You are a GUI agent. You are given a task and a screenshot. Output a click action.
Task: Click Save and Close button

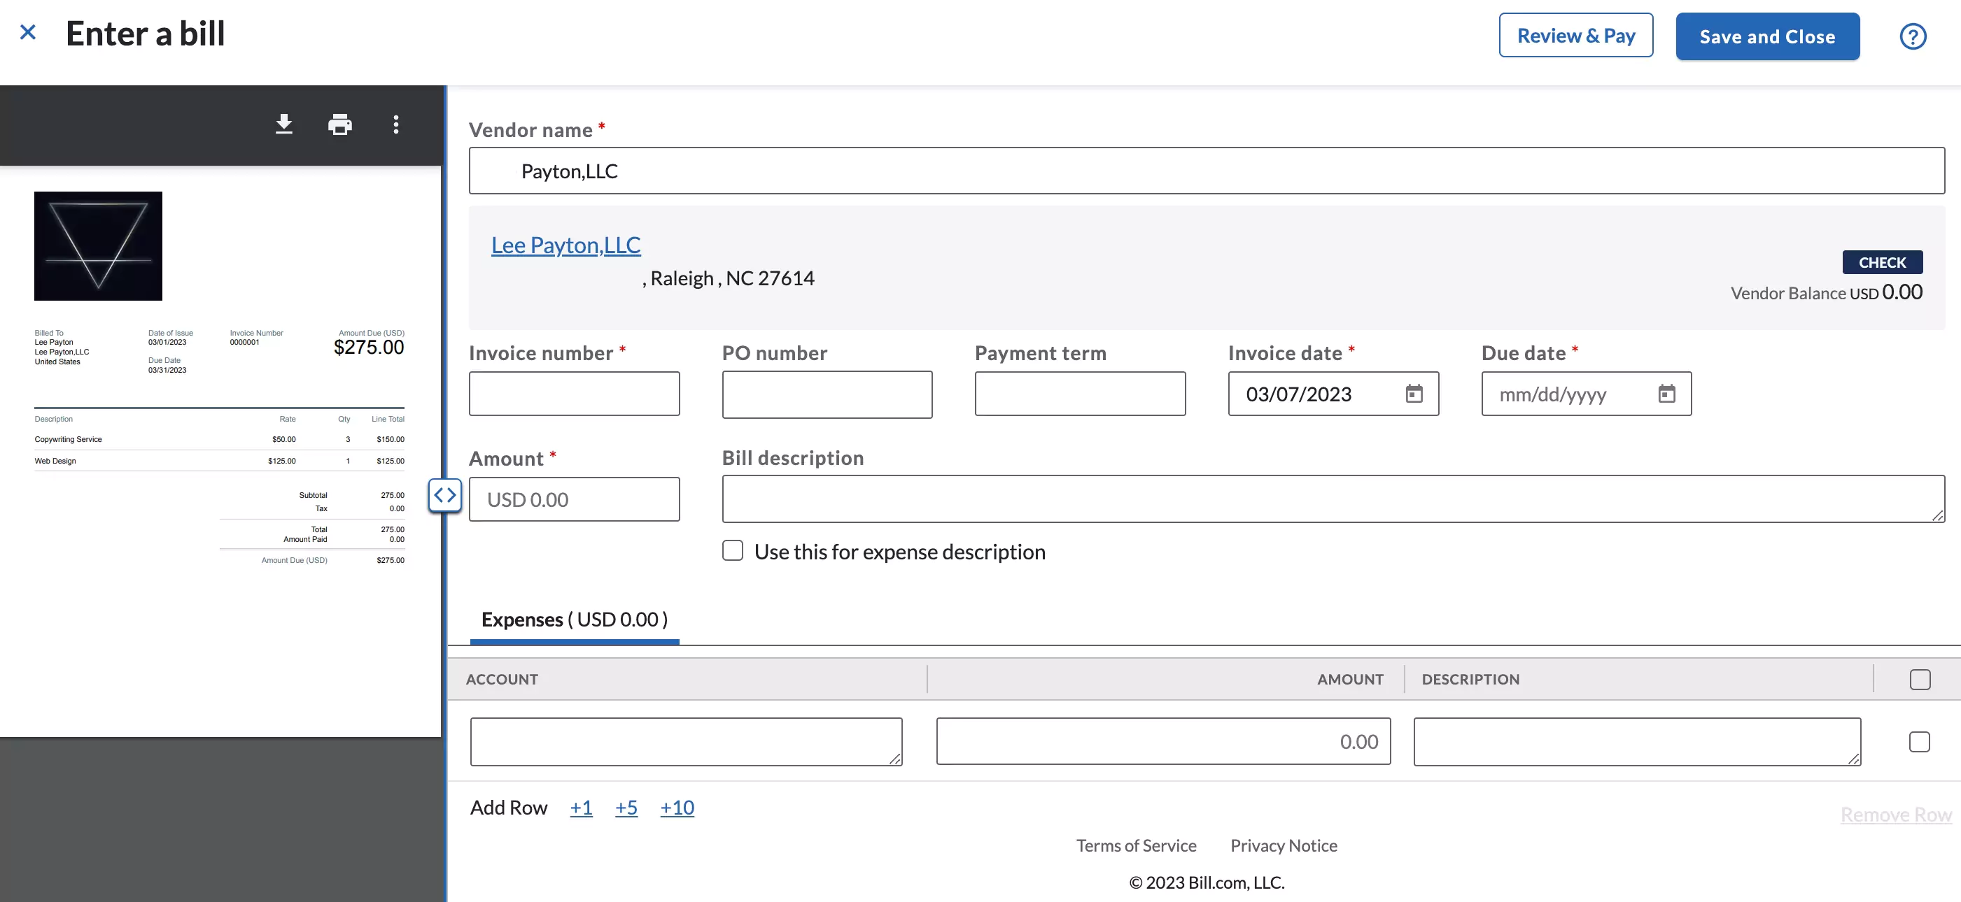1767,36
